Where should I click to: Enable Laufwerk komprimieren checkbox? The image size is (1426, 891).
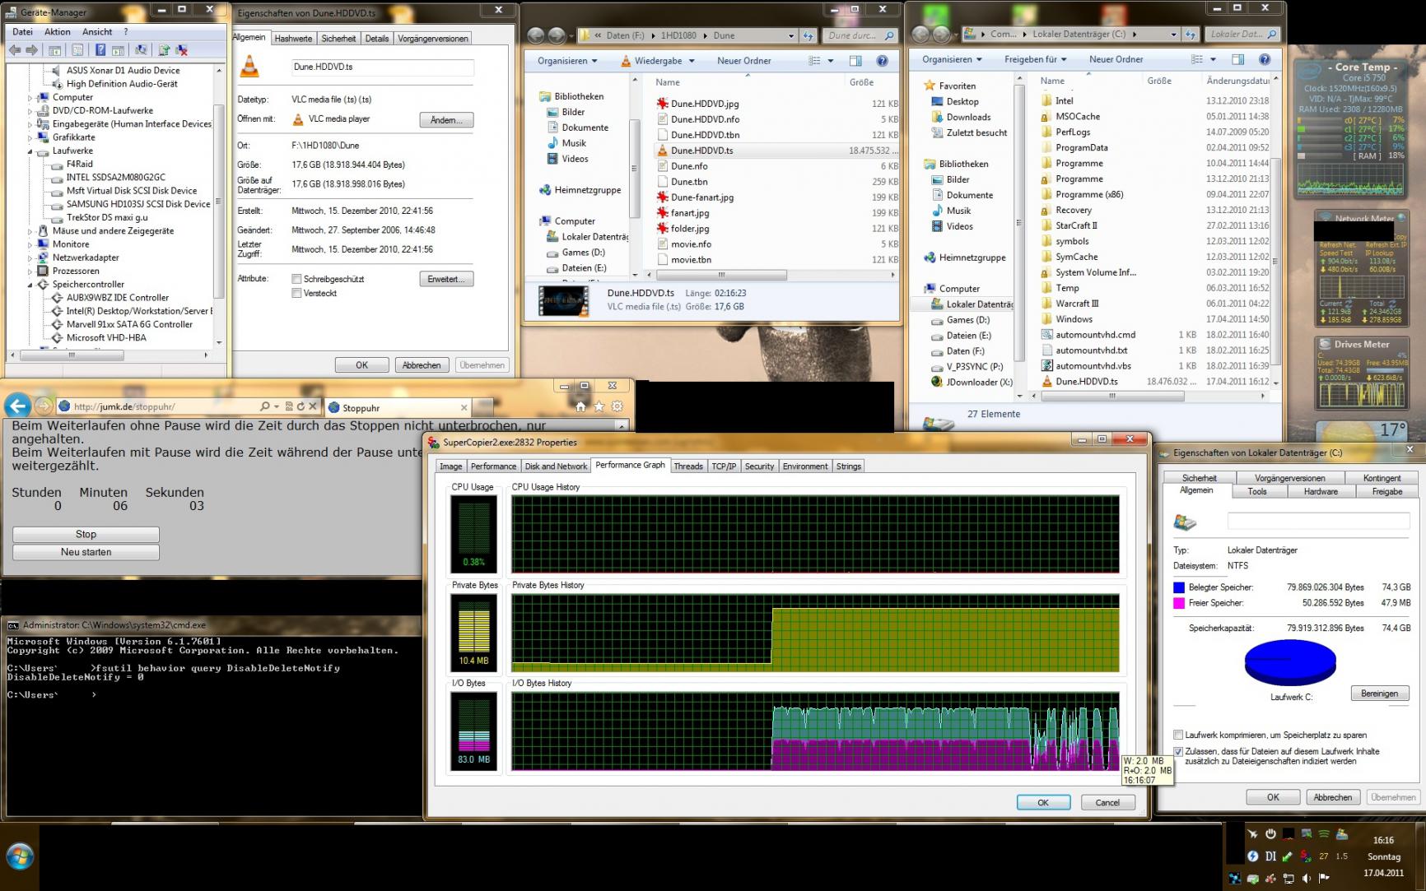[1178, 735]
